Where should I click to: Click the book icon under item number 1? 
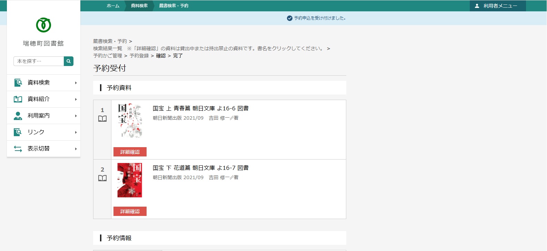[102, 119]
